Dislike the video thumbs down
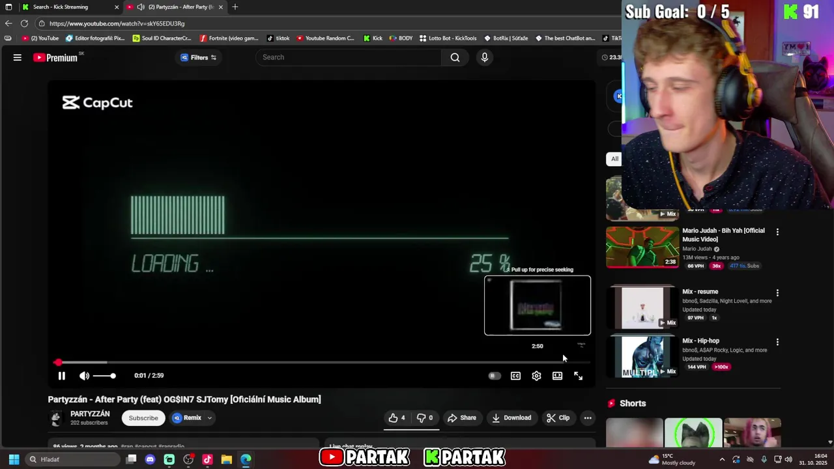 tap(425, 418)
